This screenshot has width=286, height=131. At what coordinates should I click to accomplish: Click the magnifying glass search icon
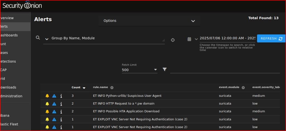[x=38, y=38]
